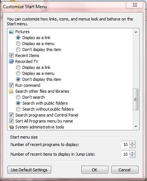Screen dimensions: 147x181
Task: Close the Customize Start Menu dialog
Action: (x=135, y=5)
